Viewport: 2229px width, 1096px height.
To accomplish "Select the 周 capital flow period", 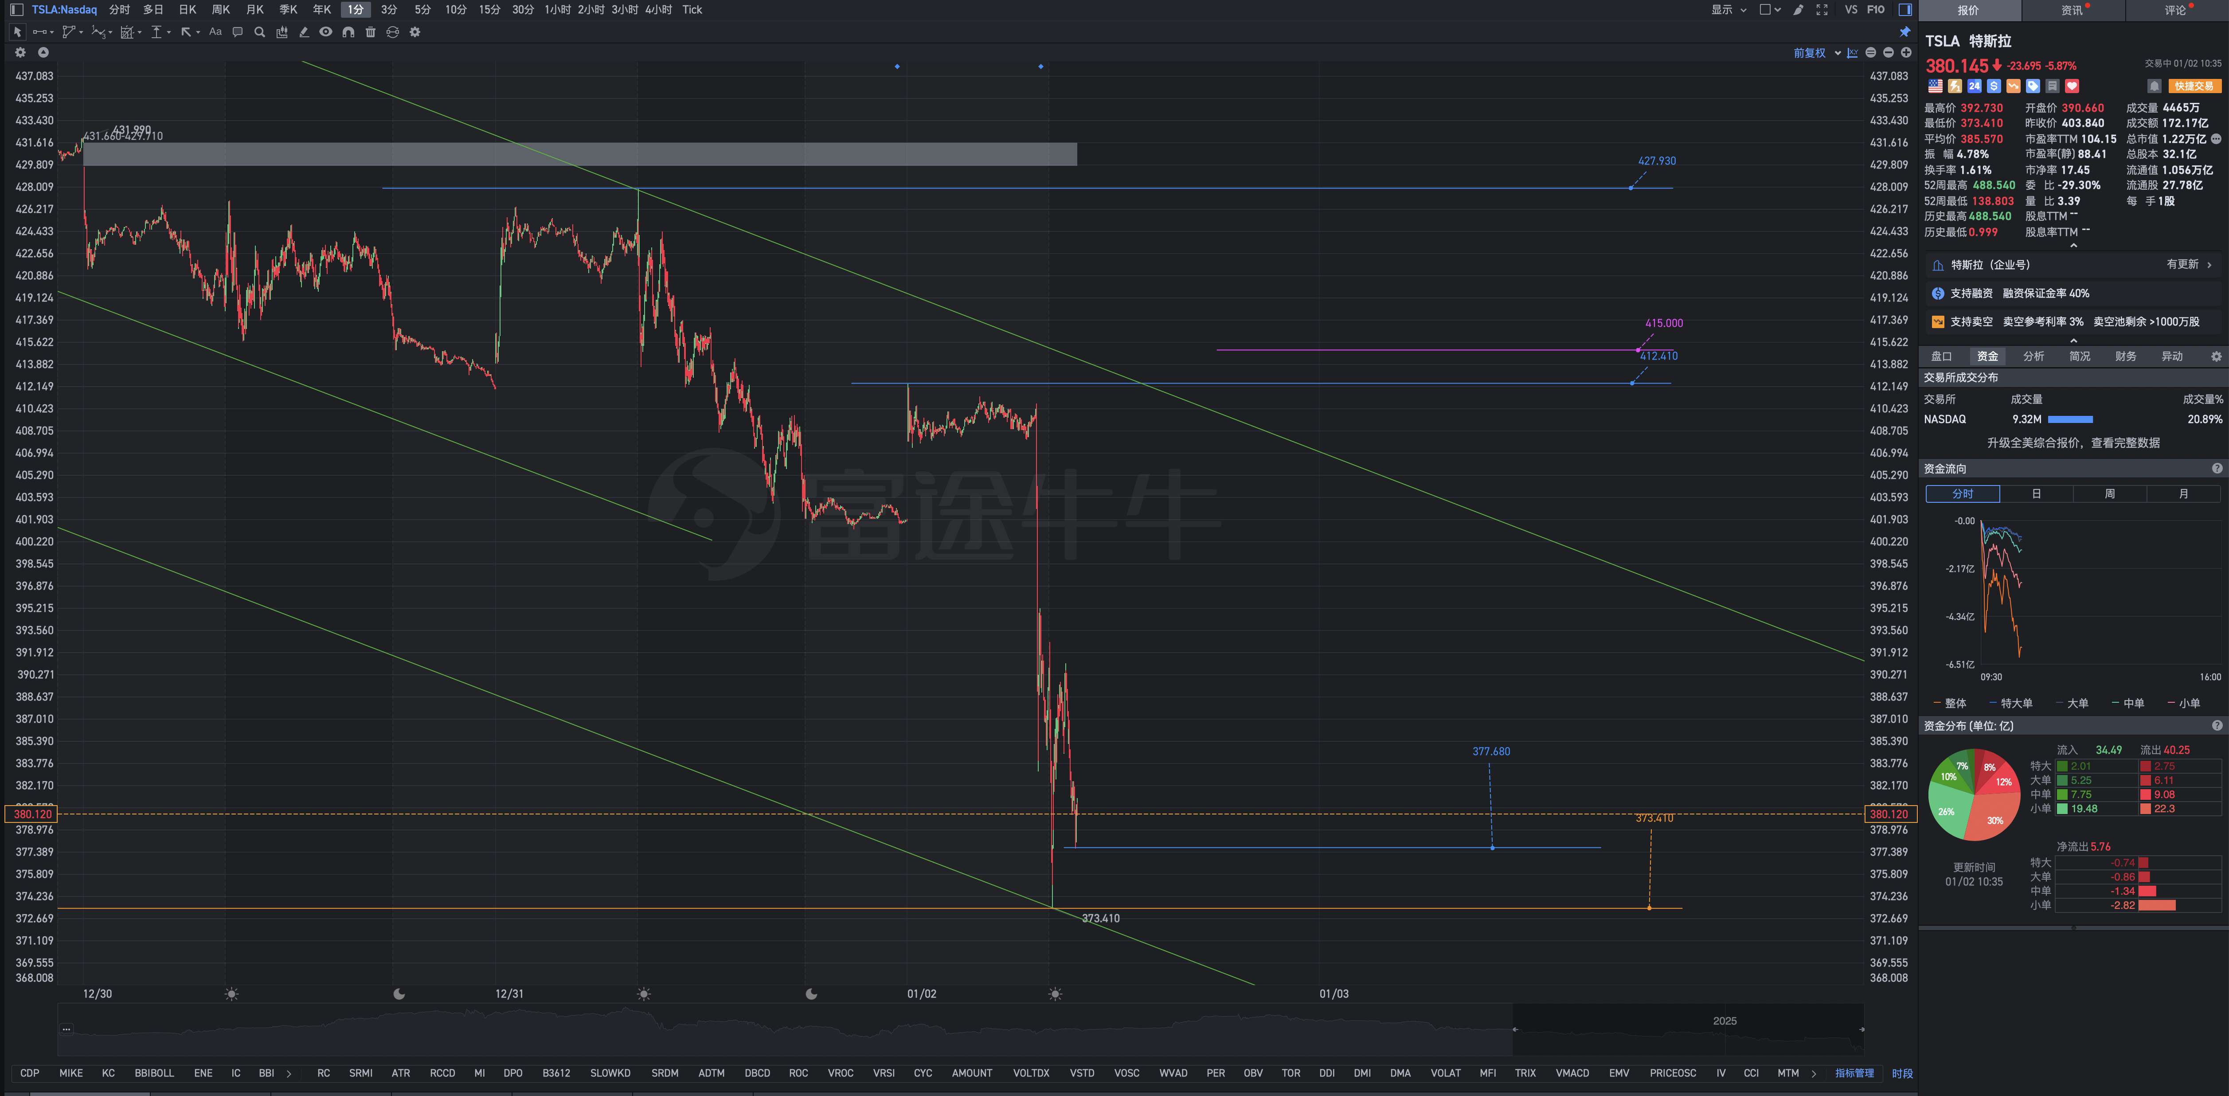I will pyautogui.click(x=2110, y=493).
